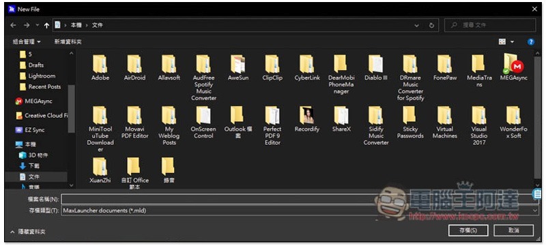This screenshot has width=546, height=245.
Task: Click the 存檔(S) save button
Action: coord(468,230)
